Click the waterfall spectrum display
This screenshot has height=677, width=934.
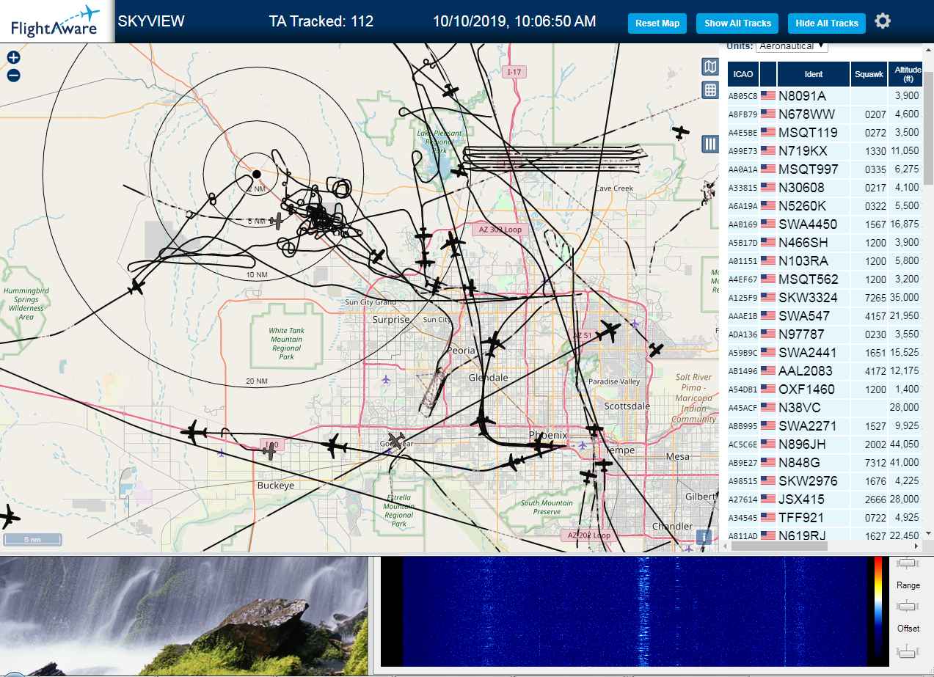(635, 610)
